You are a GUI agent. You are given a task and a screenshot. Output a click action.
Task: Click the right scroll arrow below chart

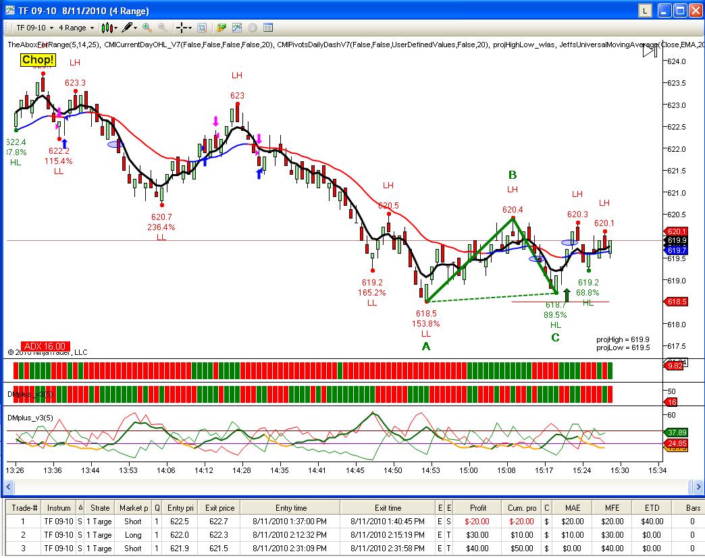click(x=698, y=486)
